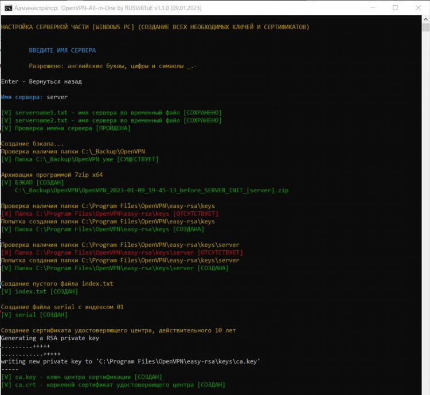Click the line starting with Разрешено: английские буквы

click(x=113, y=66)
